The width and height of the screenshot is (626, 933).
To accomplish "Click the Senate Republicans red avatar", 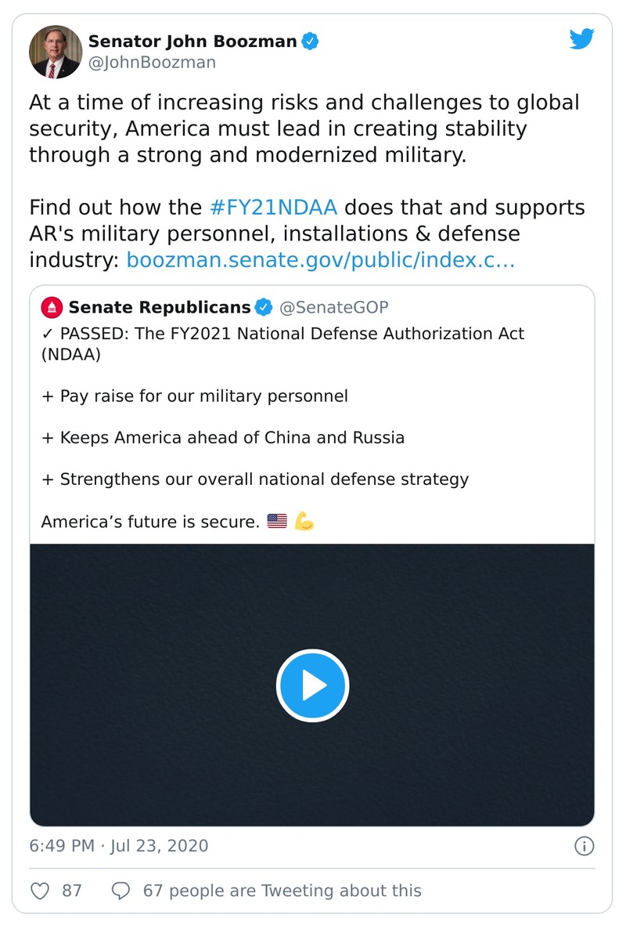I will (x=52, y=307).
